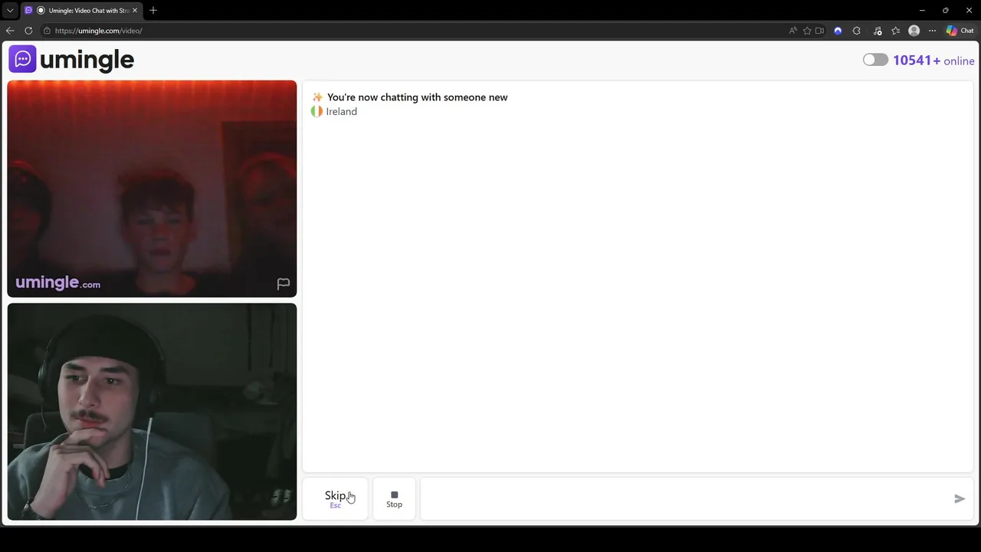This screenshot has width=981, height=552.
Task: Open the media control music-note icon
Action: click(878, 31)
